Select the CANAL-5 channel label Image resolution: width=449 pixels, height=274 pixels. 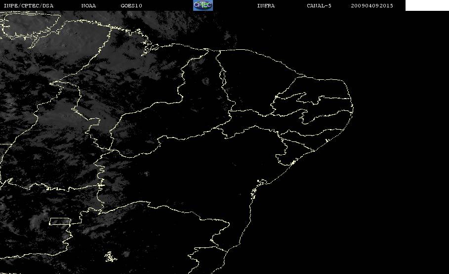319,5
